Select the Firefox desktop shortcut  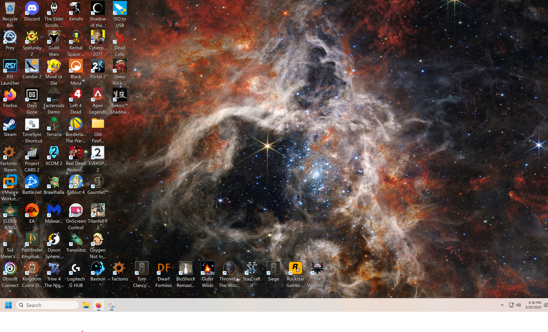[10, 96]
